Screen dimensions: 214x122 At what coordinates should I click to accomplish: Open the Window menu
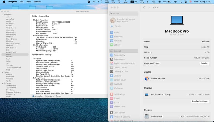pos(37,2)
